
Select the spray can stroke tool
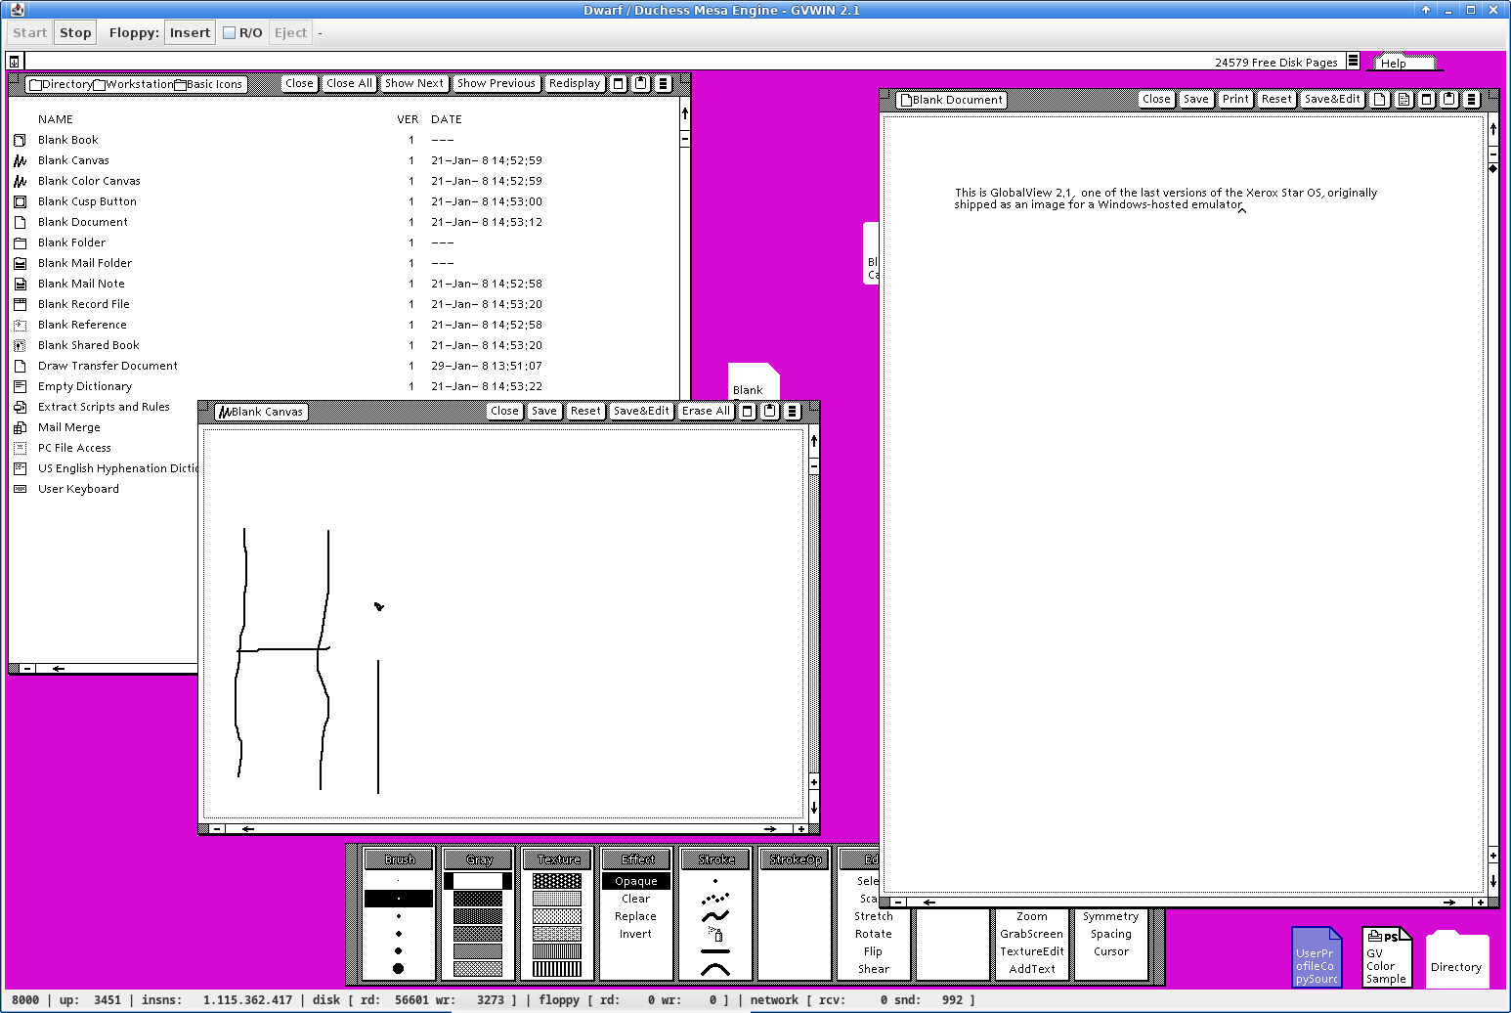pyautogui.click(x=715, y=934)
